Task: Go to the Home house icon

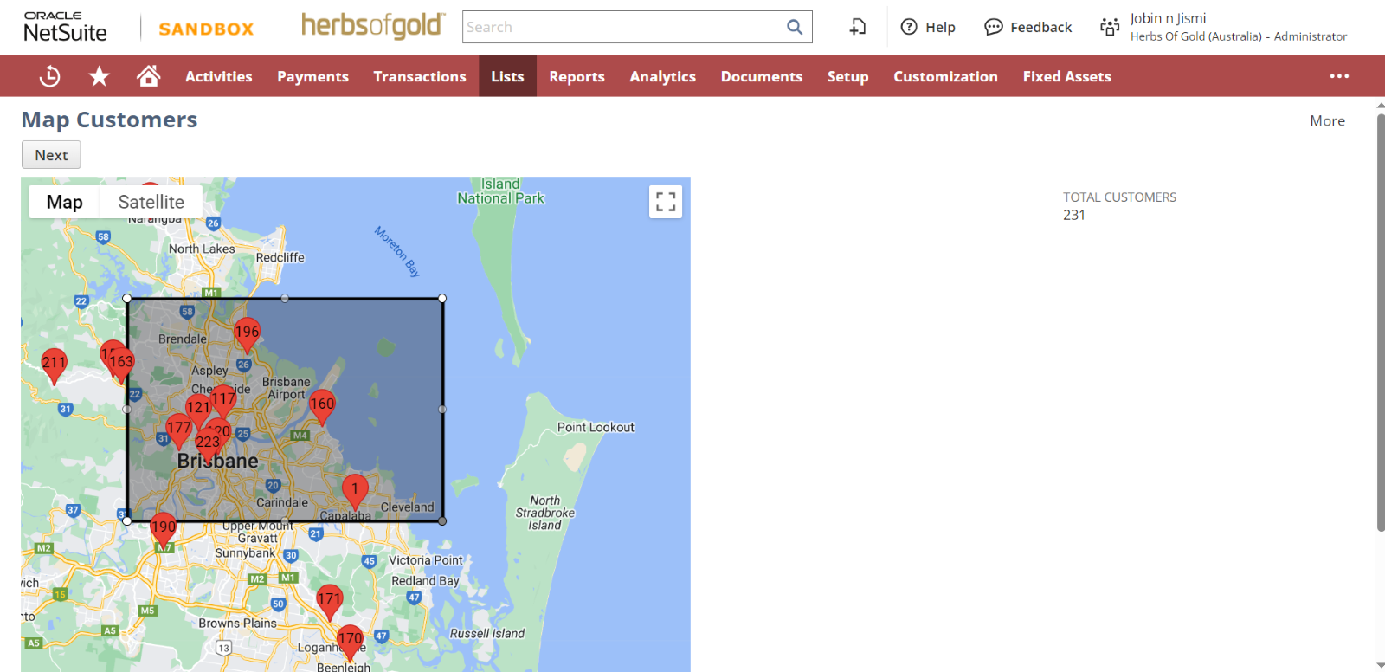Action: tap(149, 76)
